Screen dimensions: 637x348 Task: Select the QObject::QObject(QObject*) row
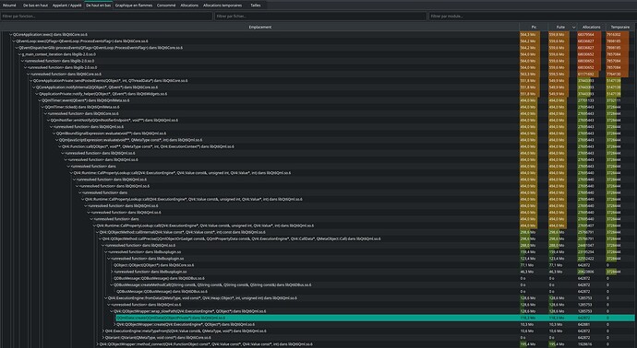click(x=153, y=265)
